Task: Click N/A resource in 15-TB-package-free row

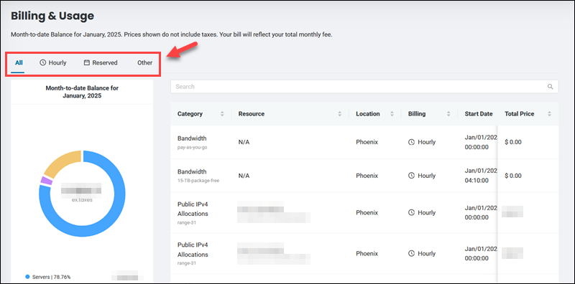Action: coord(244,176)
